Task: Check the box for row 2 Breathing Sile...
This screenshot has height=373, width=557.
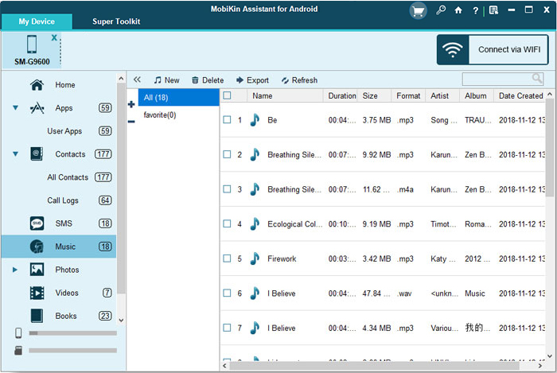Action: click(x=227, y=154)
